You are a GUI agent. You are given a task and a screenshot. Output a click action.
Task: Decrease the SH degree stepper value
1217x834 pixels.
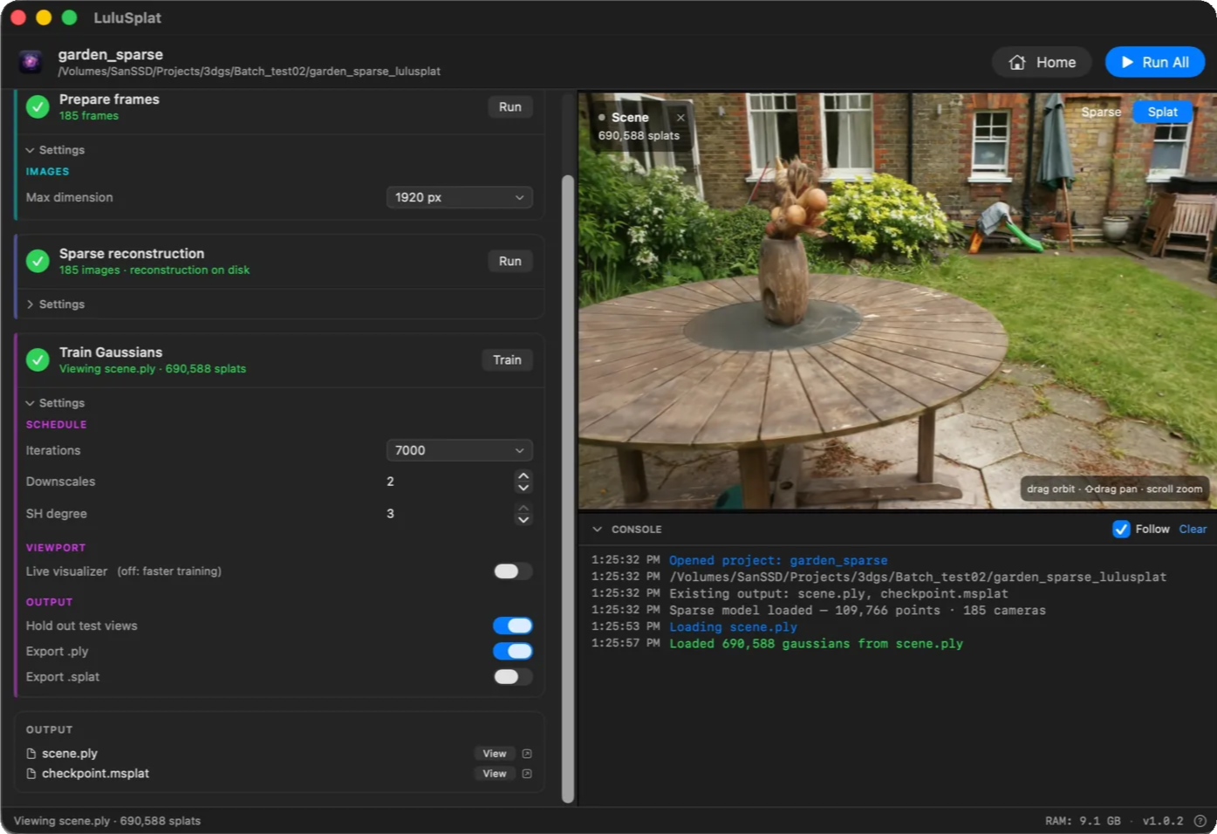[x=523, y=520]
